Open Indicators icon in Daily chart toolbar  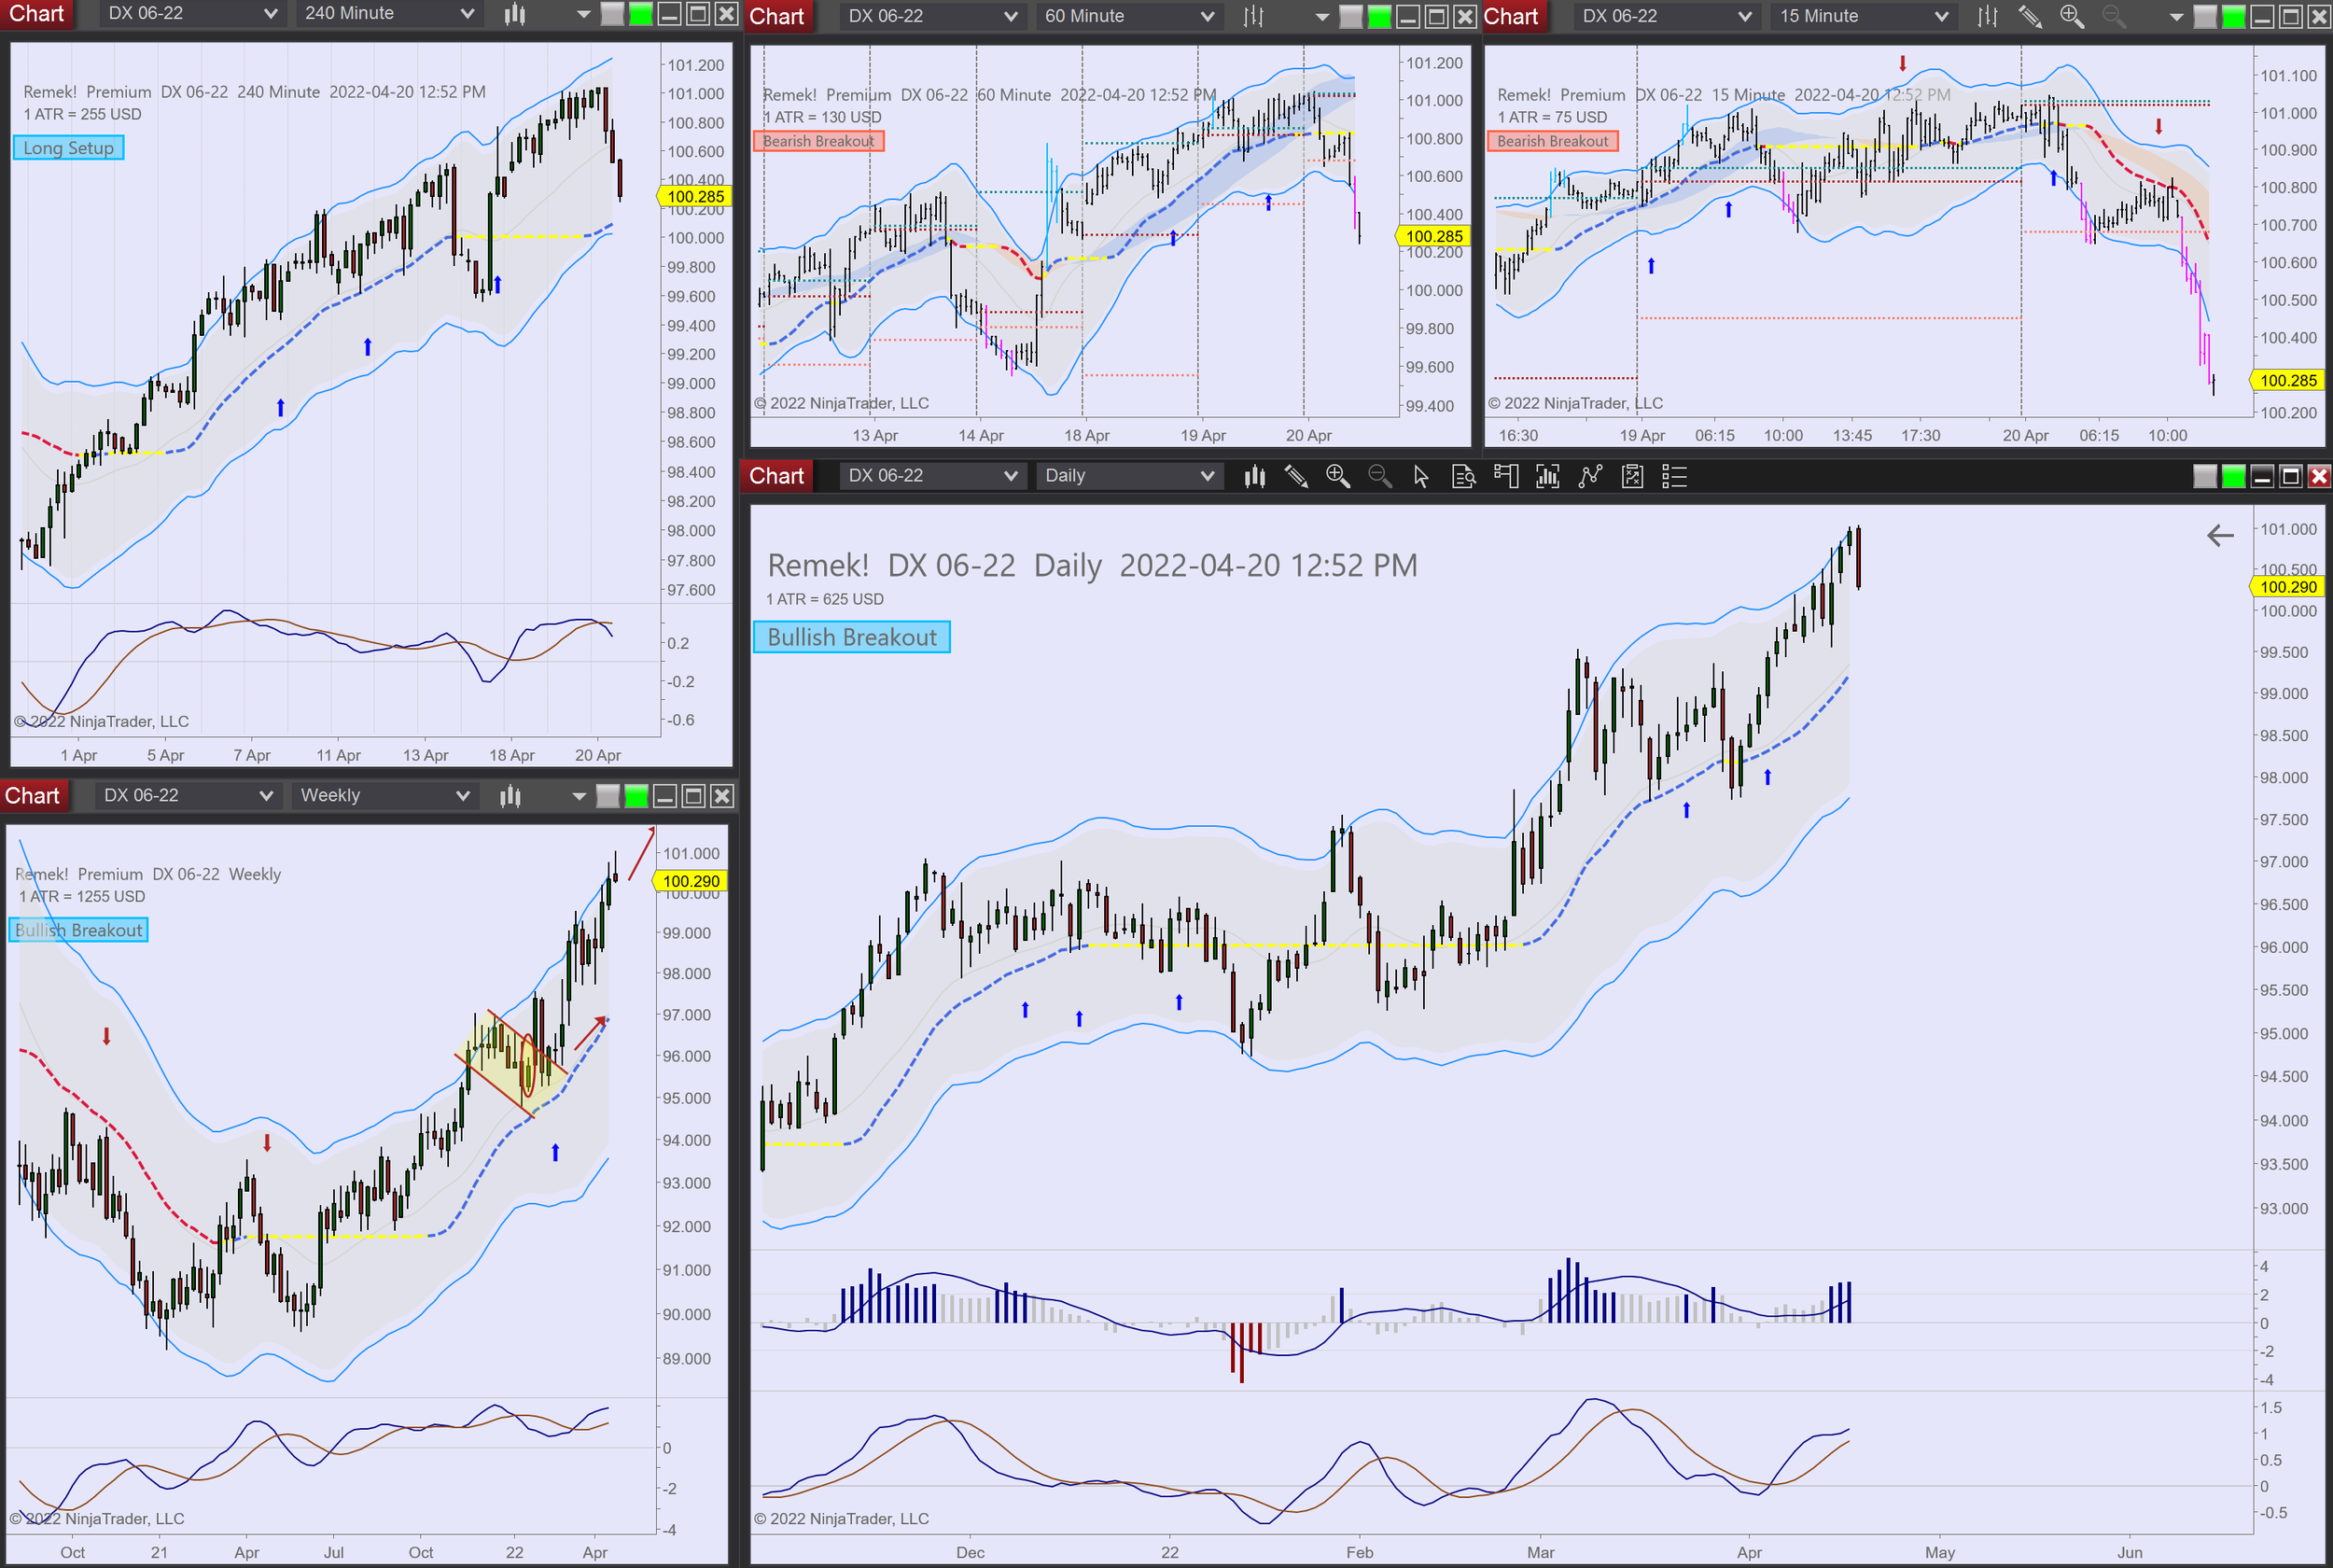[1547, 477]
